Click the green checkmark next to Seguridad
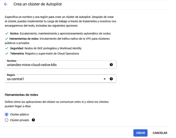The width and height of the screenshot is (176, 138). 7,48
